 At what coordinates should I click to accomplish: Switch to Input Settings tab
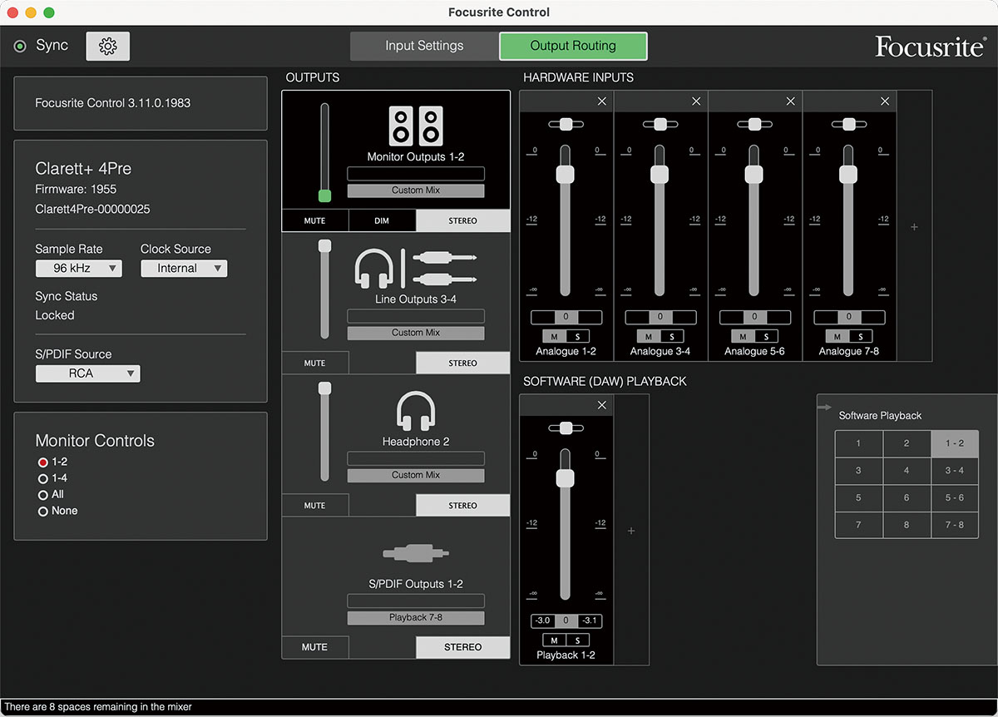424,47
